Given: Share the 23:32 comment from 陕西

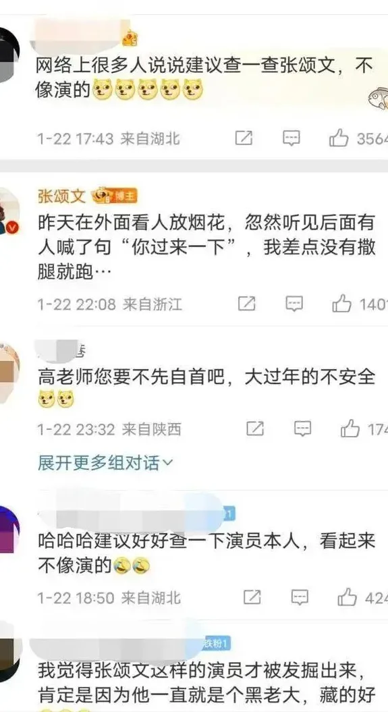Looking at the screenshot, I should pyautogui.click(x=255, y=429).
